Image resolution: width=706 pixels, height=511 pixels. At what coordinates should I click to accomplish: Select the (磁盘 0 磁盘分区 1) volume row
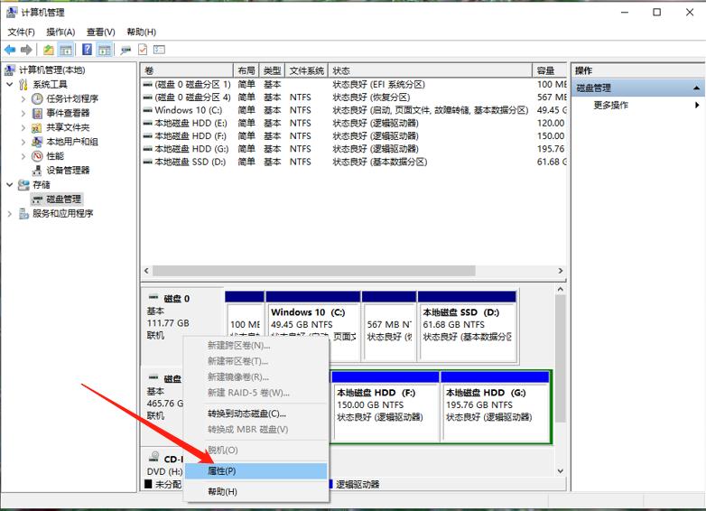click(353, 85)
